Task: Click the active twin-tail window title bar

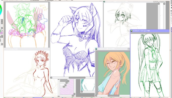Action: point(150,31)
